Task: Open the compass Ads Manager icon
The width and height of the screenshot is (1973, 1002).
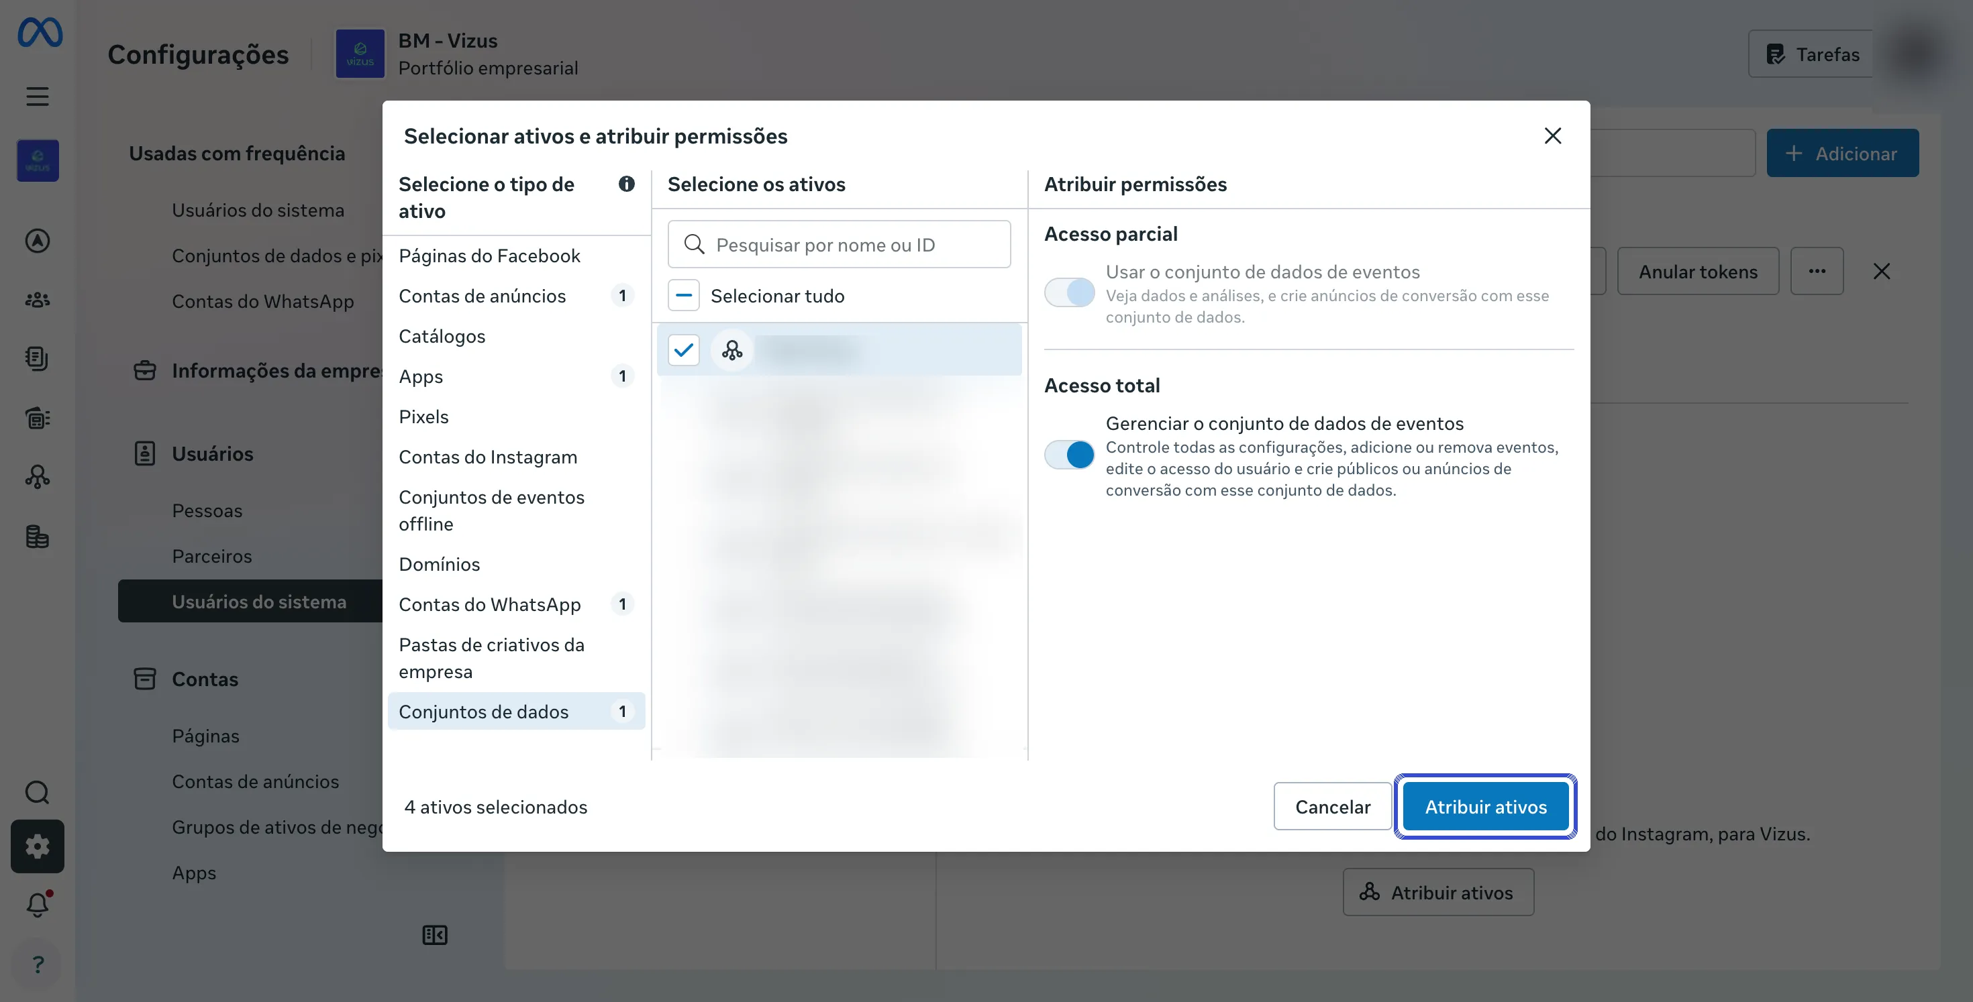Action: click(x=38, y=241)
